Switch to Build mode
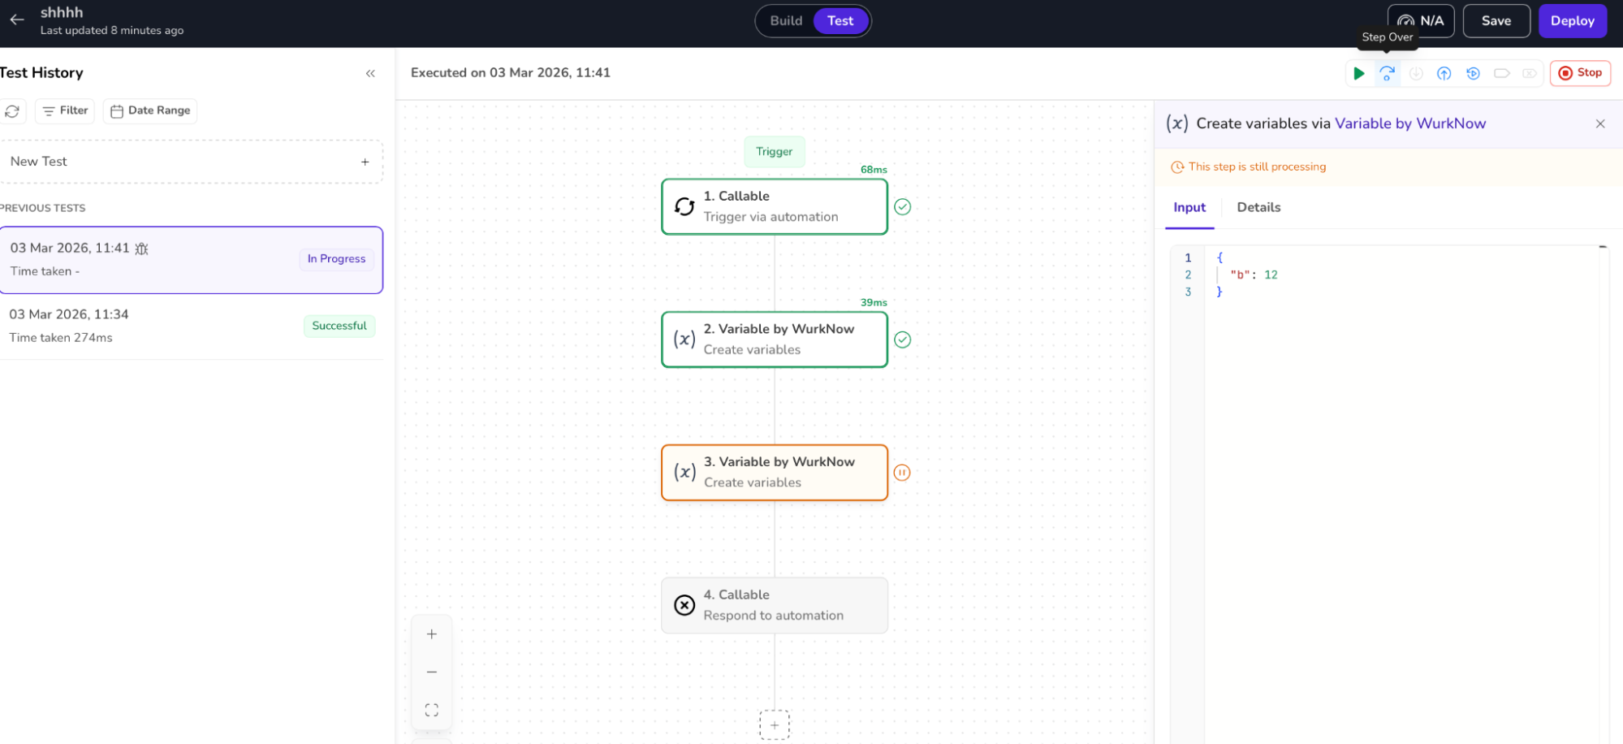 coord(785,21)
